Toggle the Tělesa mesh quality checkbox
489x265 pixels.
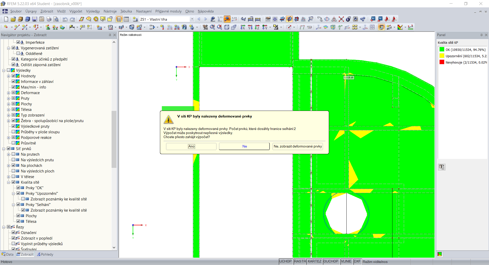pos(18,222)
